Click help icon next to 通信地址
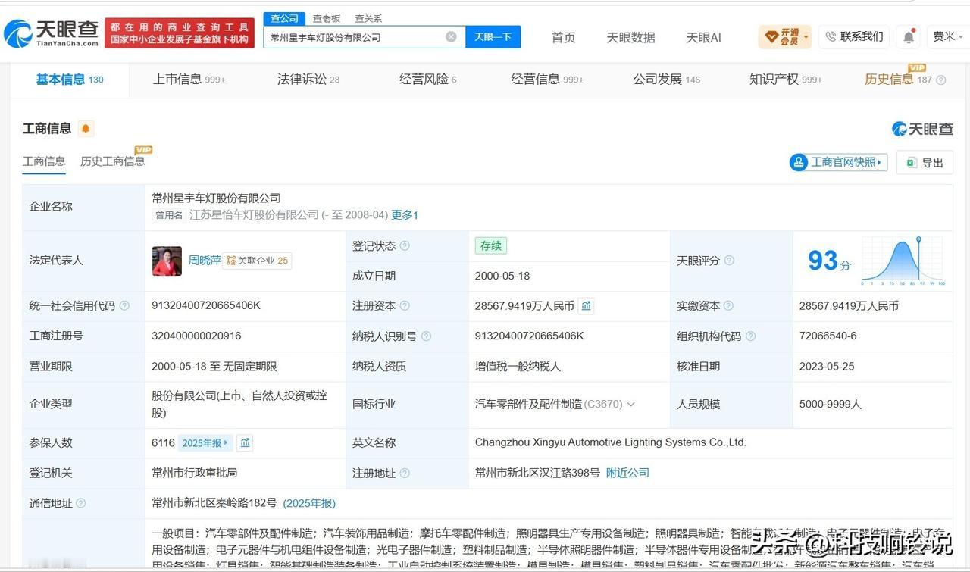This screenshot has height=572, width=970. [x=81, y=503]
